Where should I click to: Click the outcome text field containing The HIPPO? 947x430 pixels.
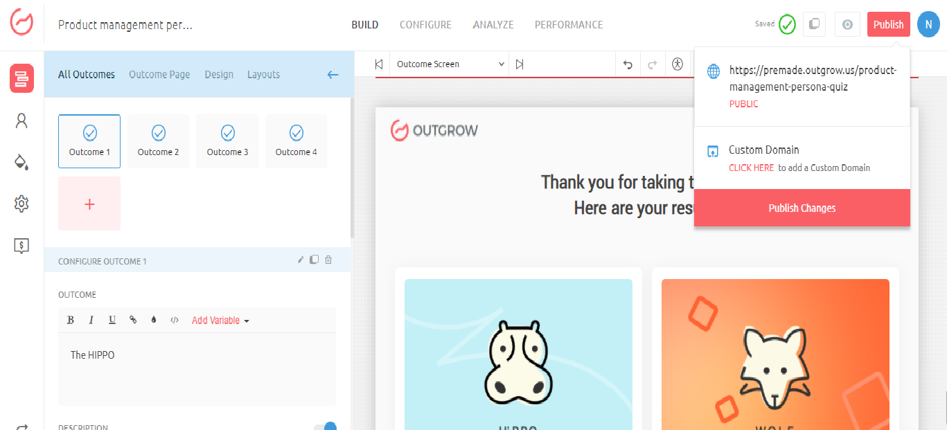point(197,369)
